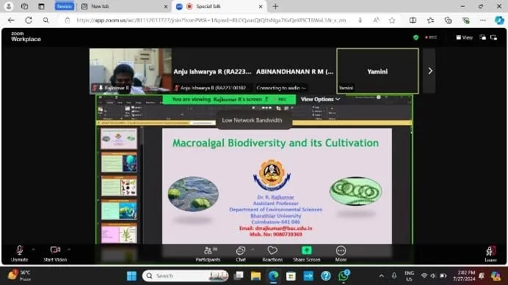Click the browser search magnifier icon

point(46,21)
